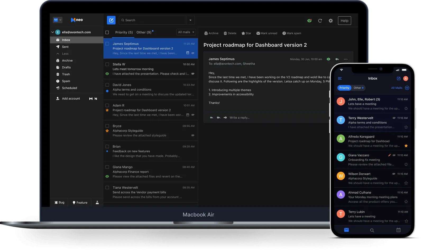Archive the open email
Viewport: 423px width, 251px height.
[x=211, y=33]
